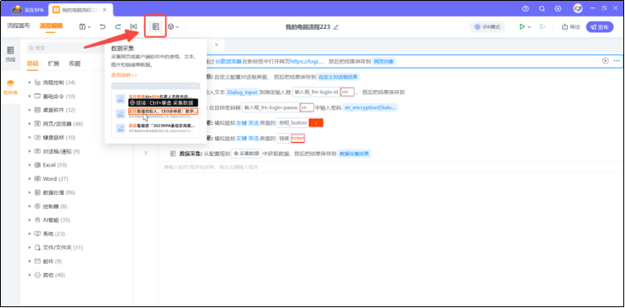Click the save icon in the toolbar
625x308 pixels.
click(82, 26)
